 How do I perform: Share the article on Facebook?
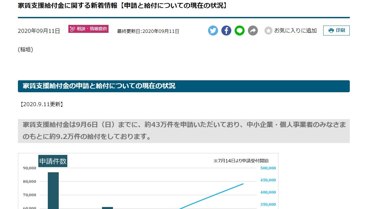[226, 31]
